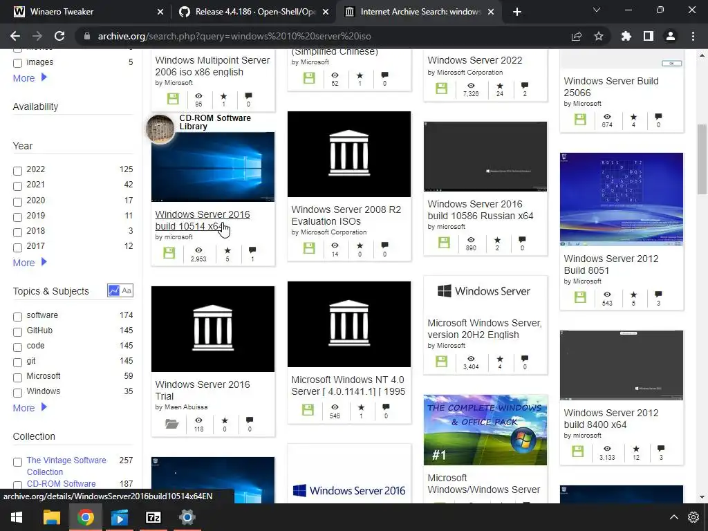Tick the images media type checkbox
The height and width of the screenshot is (531, 708).
click(17, 63)
